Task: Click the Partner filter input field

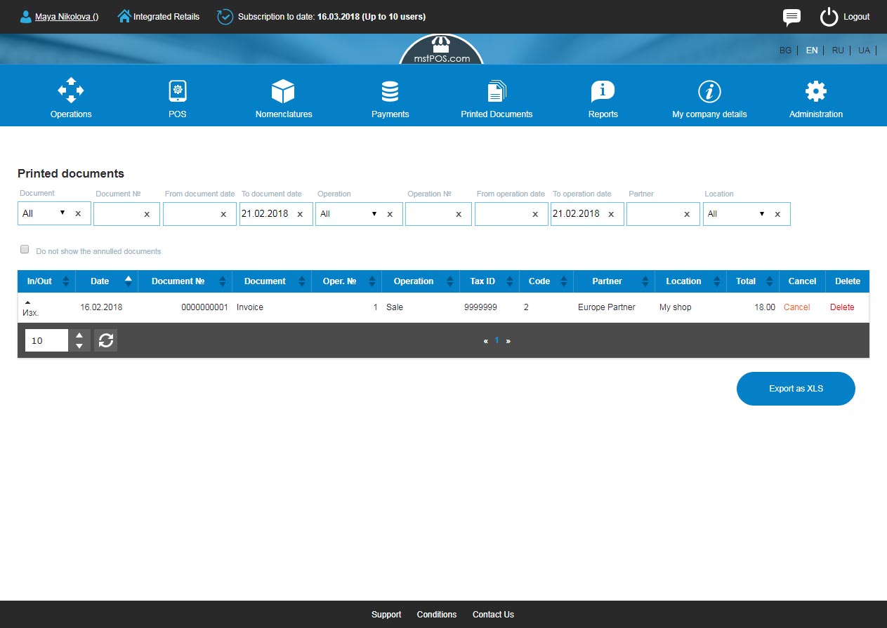Action: (x=653, y=214)
